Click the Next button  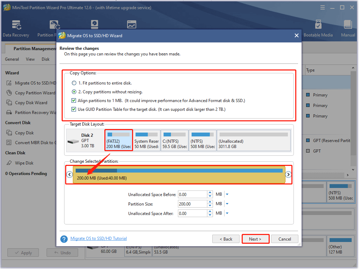coord(255,239)
